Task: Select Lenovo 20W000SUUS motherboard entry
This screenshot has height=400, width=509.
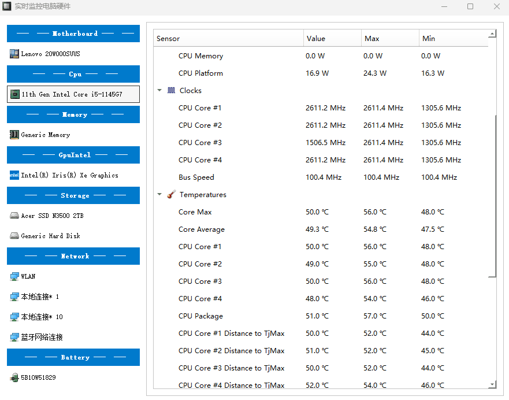Action: click(x=73, y=54)
